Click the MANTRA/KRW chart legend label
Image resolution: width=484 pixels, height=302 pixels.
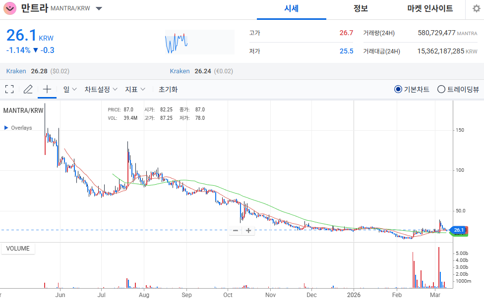(23, 110)
